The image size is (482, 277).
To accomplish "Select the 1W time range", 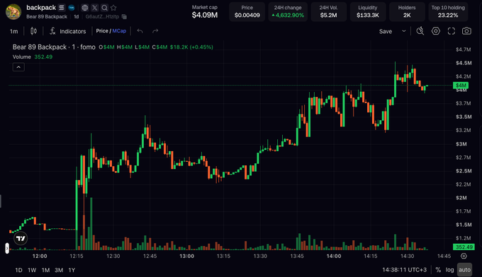I will click(x=32, y=270).
